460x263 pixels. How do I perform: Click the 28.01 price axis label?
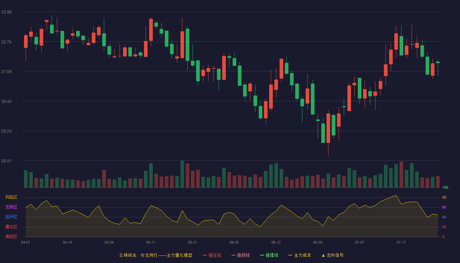coord(6,161)
